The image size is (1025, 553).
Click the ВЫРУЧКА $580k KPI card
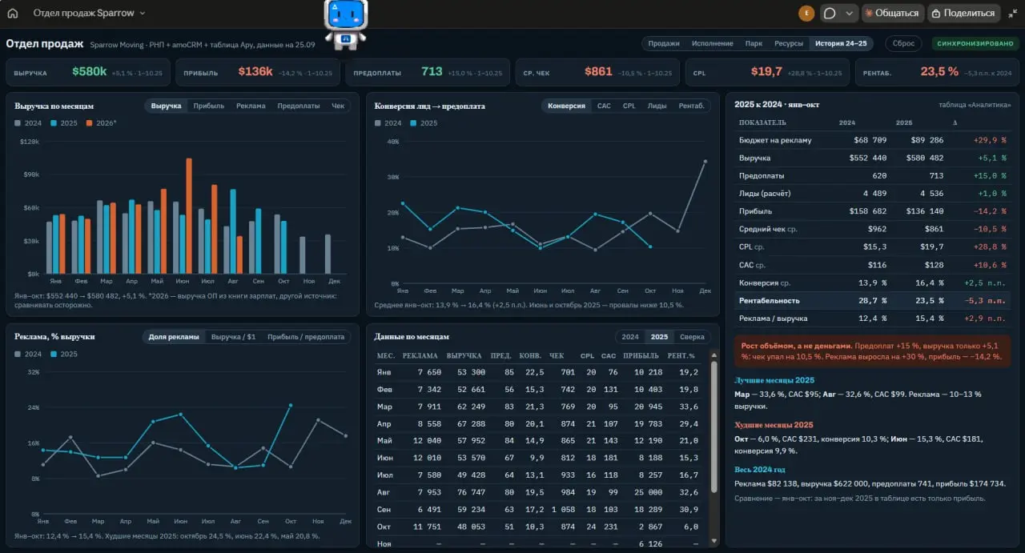click(87, 72)
